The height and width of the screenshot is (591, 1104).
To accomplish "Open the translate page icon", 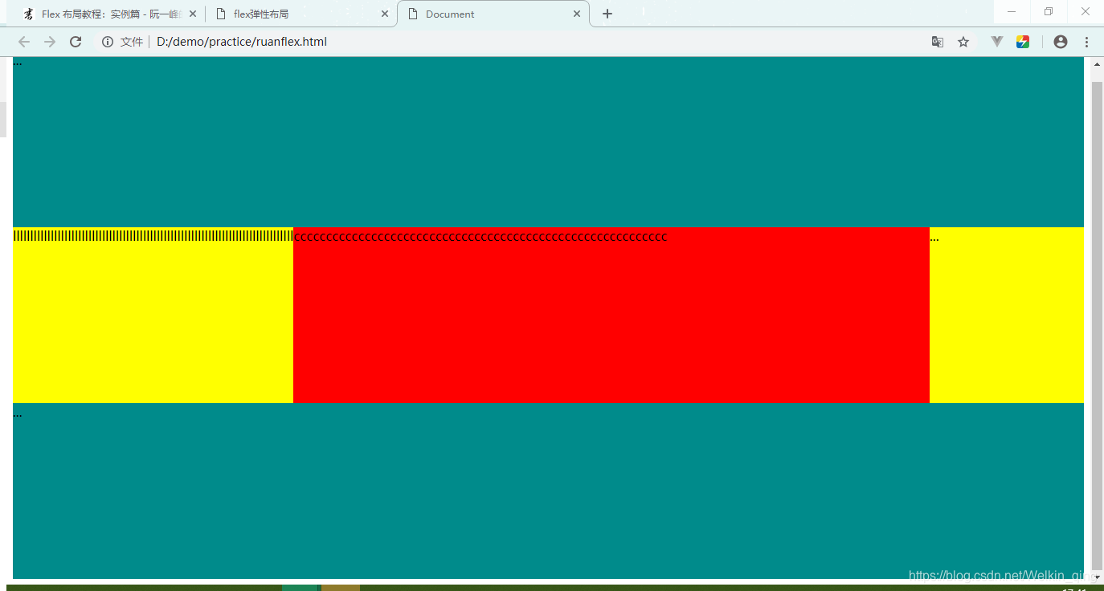I will [x=938, y=42].
